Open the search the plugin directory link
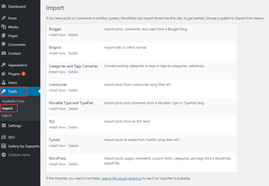The height and width of the screenshot is (186, 269). 122,178
